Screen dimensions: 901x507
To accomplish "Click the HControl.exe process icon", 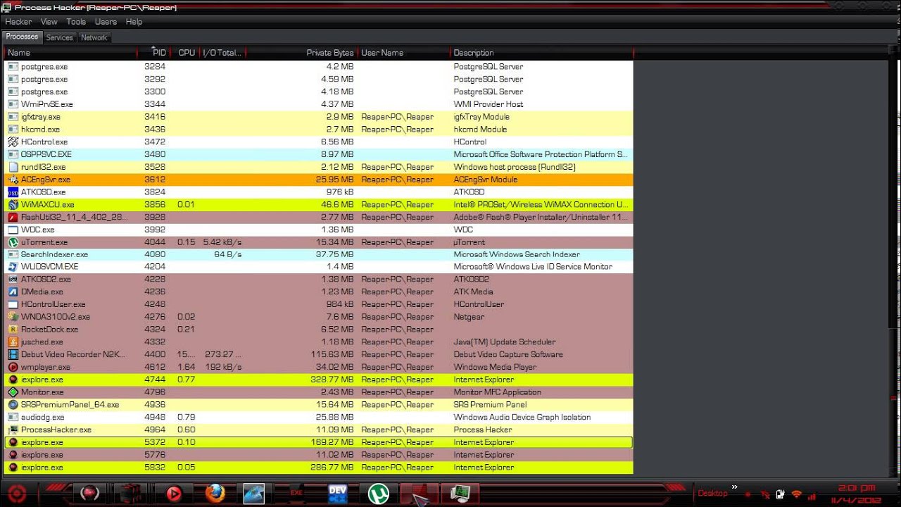I will (x=13, y=142).
